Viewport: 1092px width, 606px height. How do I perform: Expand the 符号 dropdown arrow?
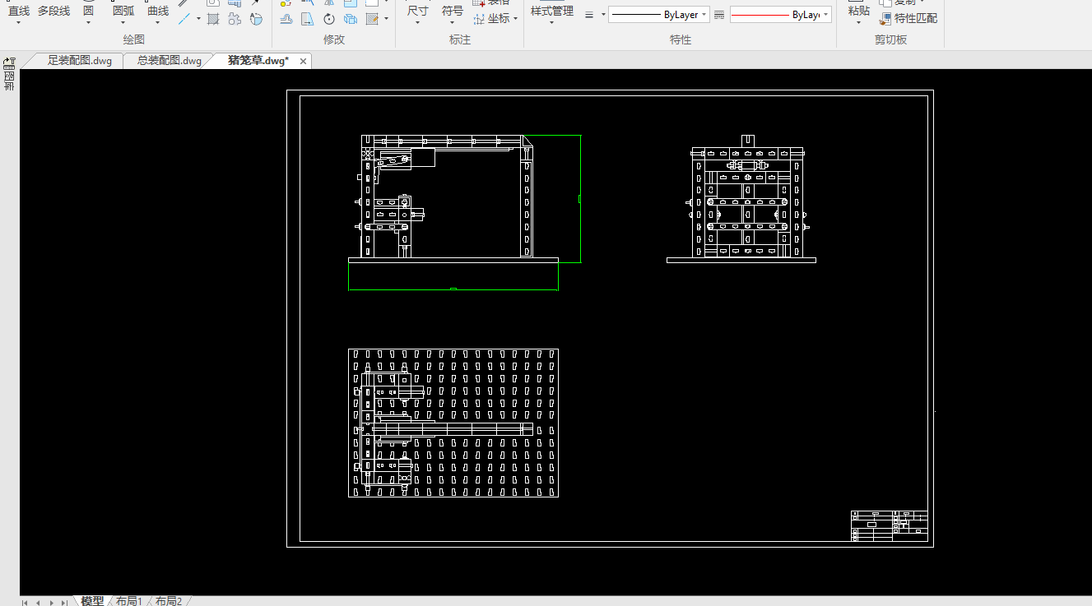pyautogui.click(x=452, y=23)
